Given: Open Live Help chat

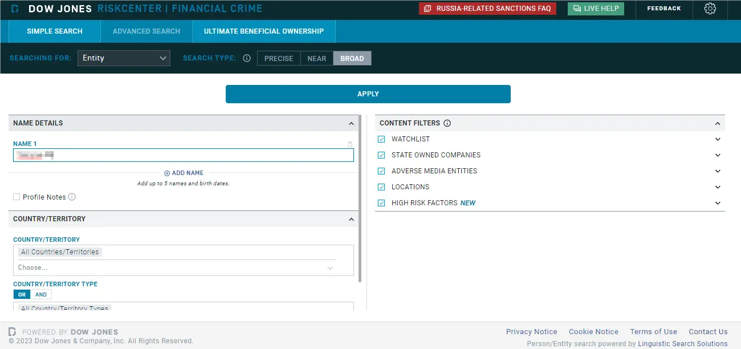Looking at the screenshot, I should 596,9.
